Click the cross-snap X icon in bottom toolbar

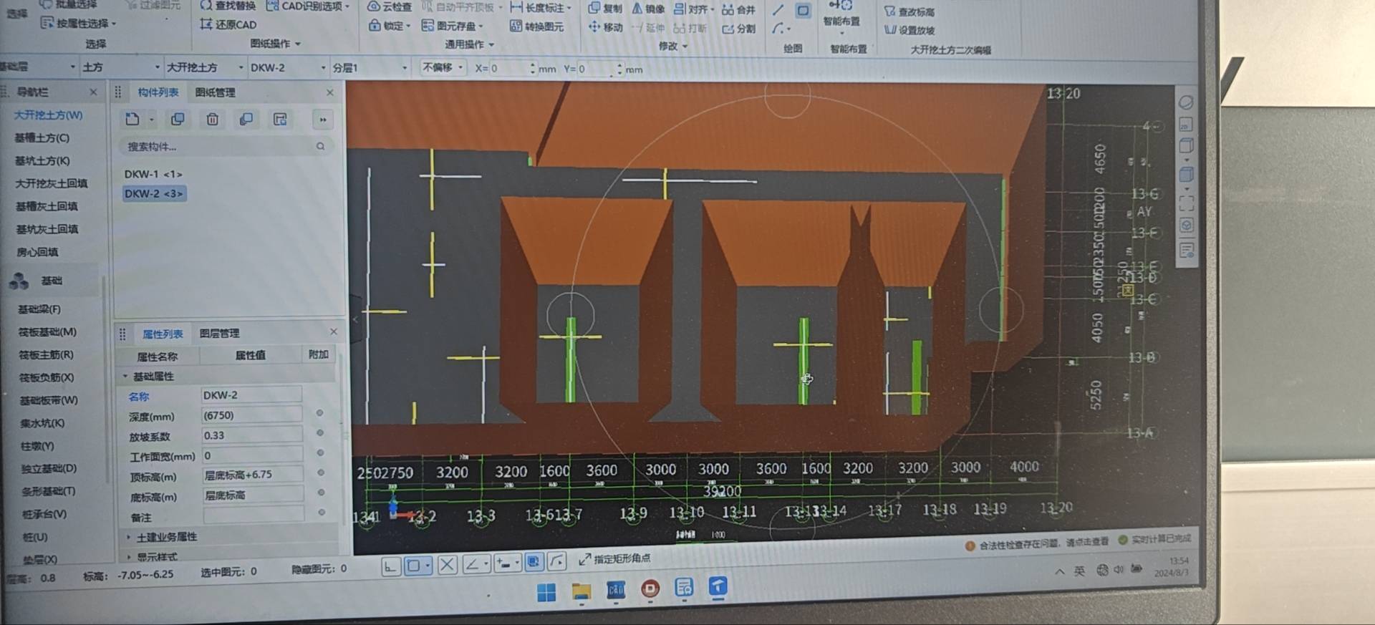pyautogui.click(x=448, y=565)
